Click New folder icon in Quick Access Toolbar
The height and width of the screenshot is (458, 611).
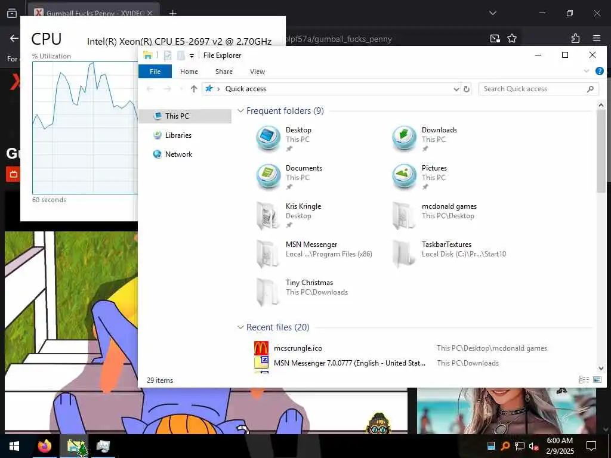(181, 55)
